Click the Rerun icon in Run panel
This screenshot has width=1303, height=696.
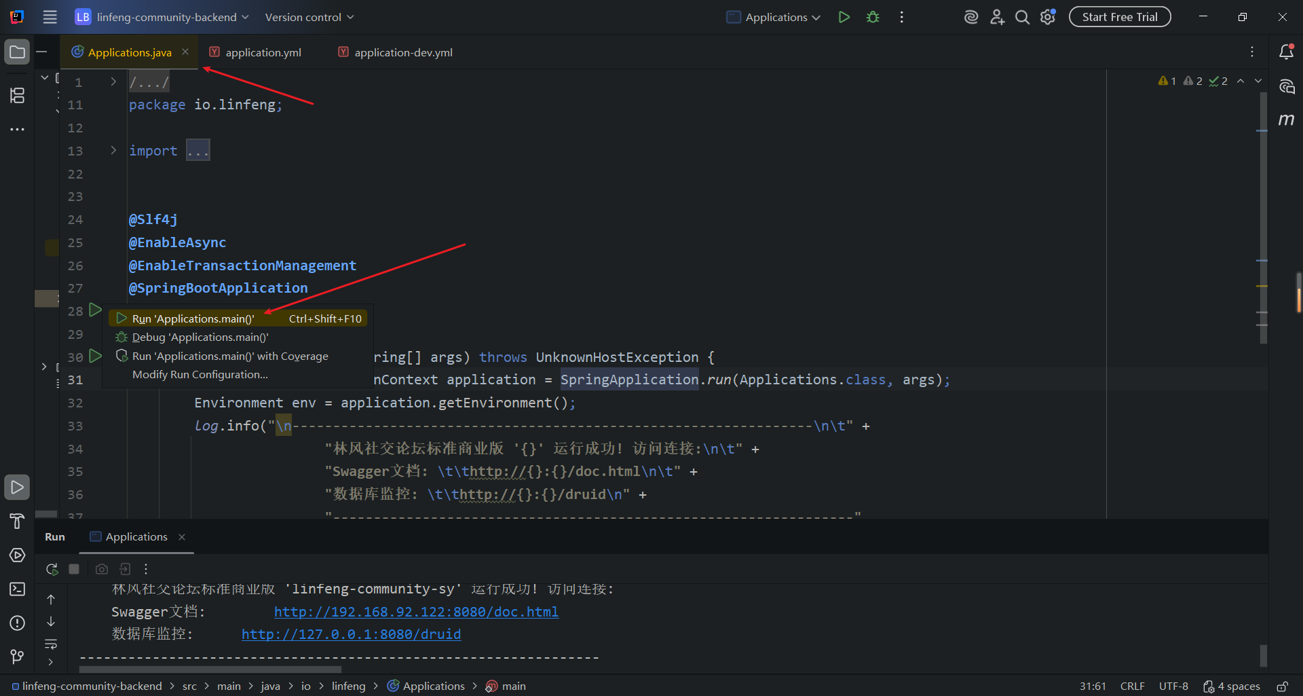[x=52, y=569]
